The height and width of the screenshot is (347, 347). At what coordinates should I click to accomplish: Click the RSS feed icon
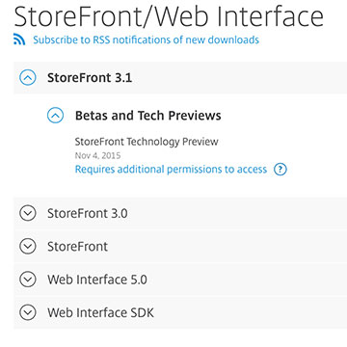[19, 40]
